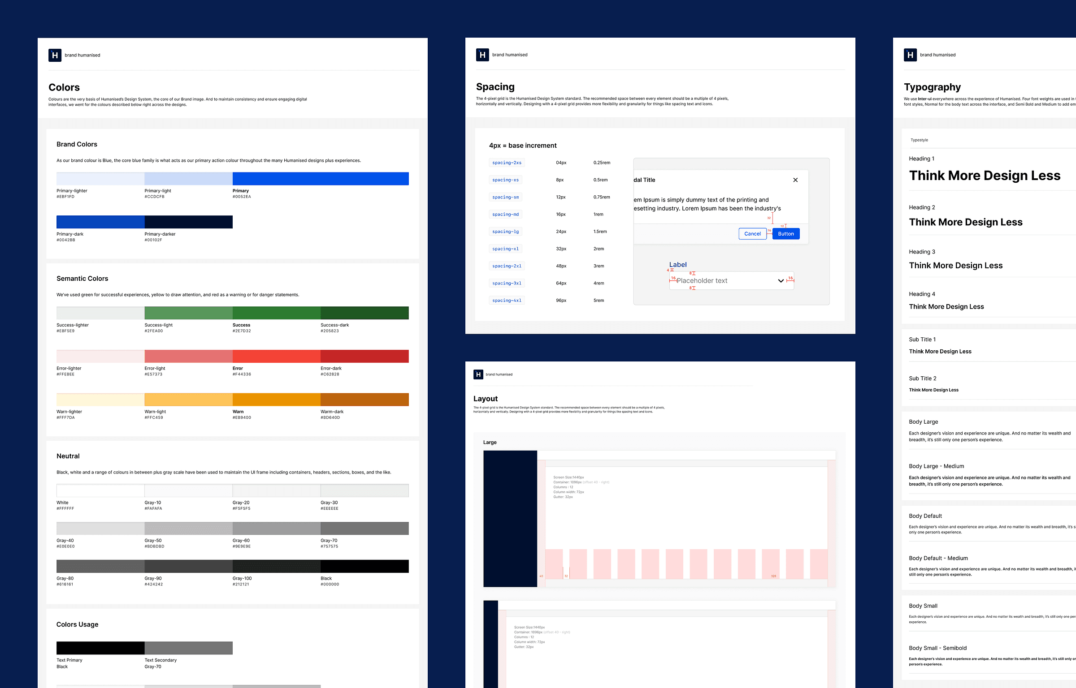This screenshot has height=688, width=1076.
Task: Select the Gray-70 neutral swatch
Action: point(364,529)
